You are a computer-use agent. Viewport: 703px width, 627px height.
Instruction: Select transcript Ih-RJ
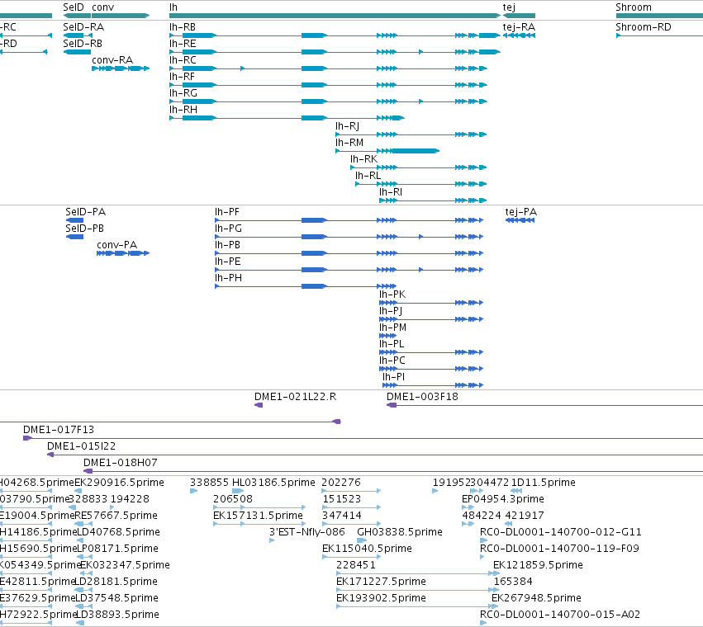click(411, 134)
